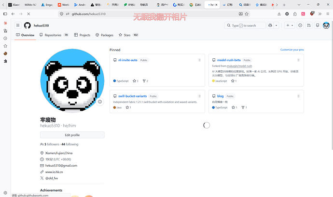Stop page loading with the X button
Viewport: 333px width, 197px height.
point(28,14)
